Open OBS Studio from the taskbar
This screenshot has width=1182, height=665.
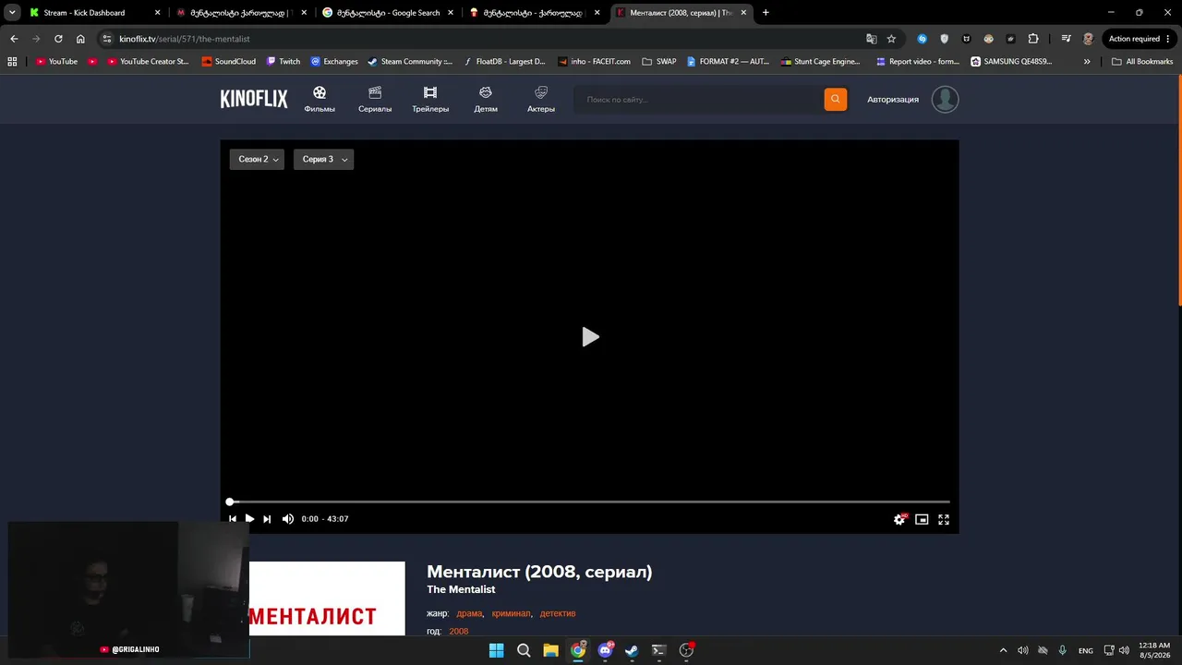(x=686, y=650)
